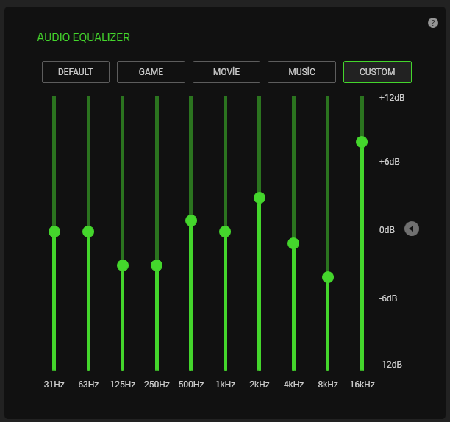Click the 2kHz slider handle
450x422 pixels.
tap(260, 198)
